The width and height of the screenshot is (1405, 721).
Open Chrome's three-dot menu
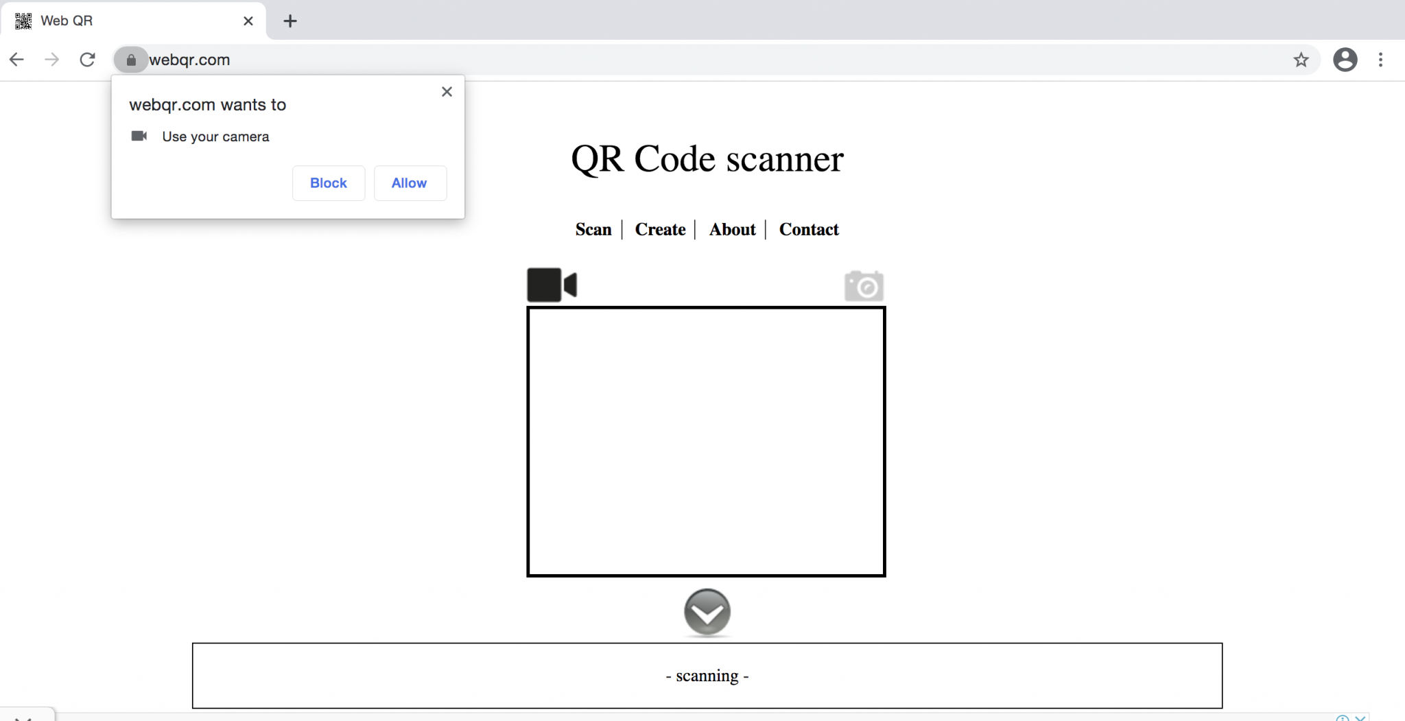point(1381,60)
